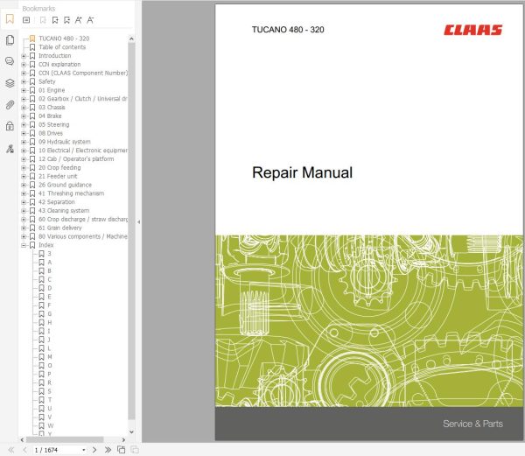Click bookmarks horizontal scrollbar left arrow

tap(22, 439)
